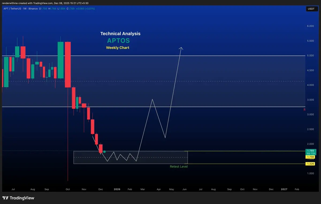This screenshot has width=321, height=204.
Task: Click the TradingView logo at bottom left
Action: pos(18,198)
